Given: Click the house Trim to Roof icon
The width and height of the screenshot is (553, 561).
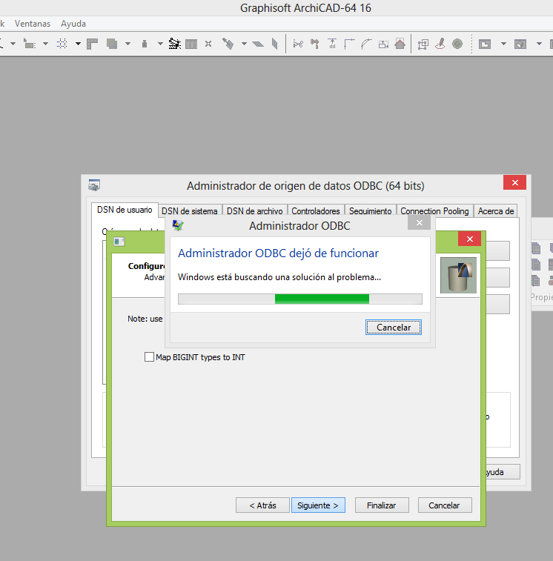Looking at the screenshot, I should coord(400,44).
